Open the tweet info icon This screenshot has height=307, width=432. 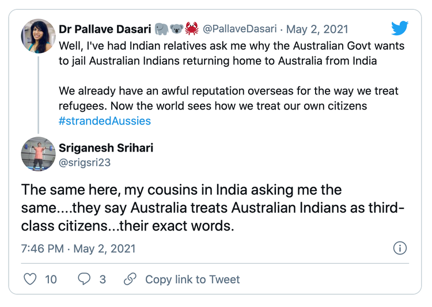(399, 248)
